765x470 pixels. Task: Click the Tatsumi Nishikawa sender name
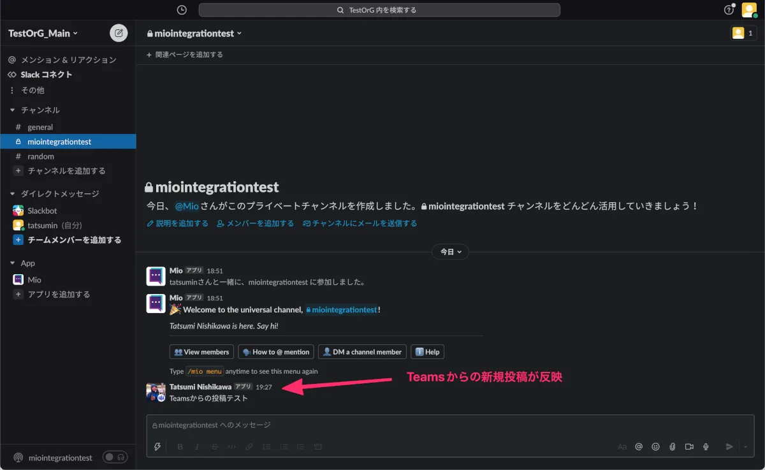(x=200, y=387)
